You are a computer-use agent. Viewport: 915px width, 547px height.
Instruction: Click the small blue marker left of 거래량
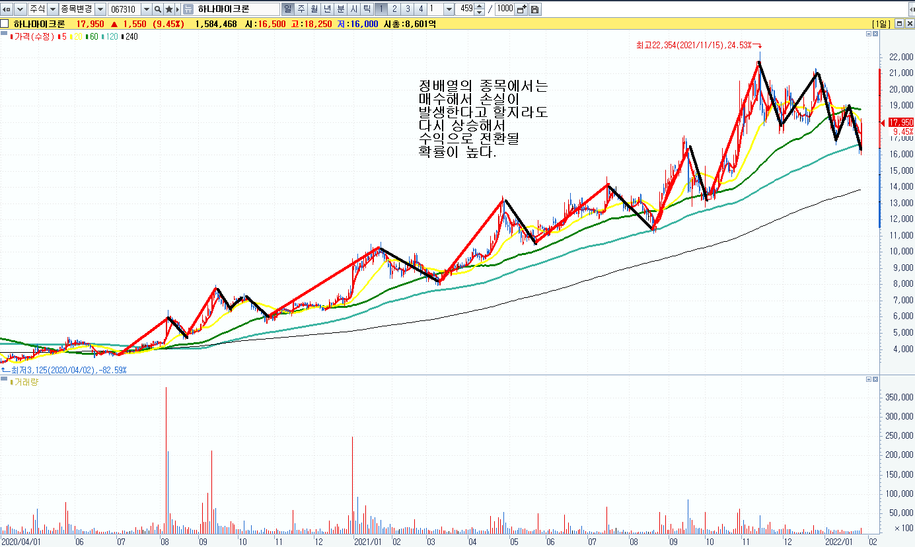pyautogui.click(x=3, y=379)
